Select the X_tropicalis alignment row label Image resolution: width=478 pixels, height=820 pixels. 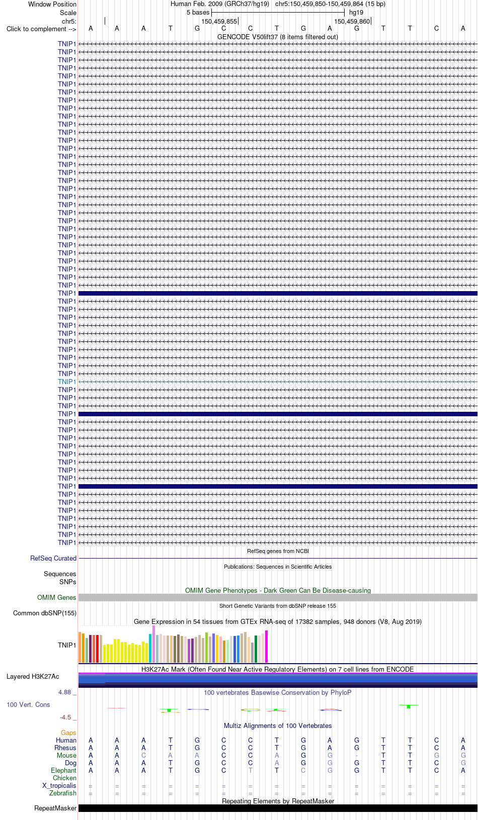(59, 785)
